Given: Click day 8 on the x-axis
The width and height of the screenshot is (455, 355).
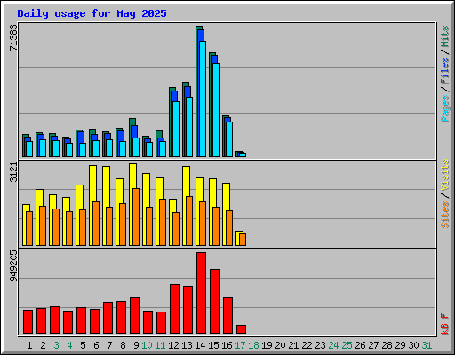Looking at the screenshot, I should (123, 345).
